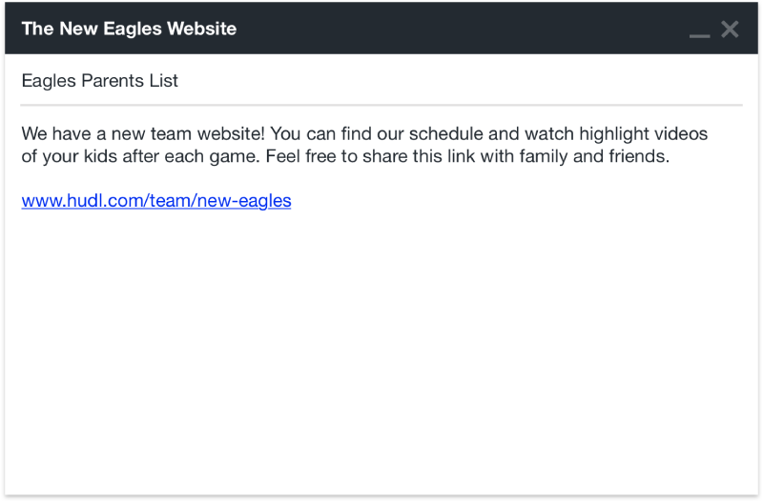763x501 pixels.
Task: Click the blank line above the hudl link
Action: [x=381, y=178]
